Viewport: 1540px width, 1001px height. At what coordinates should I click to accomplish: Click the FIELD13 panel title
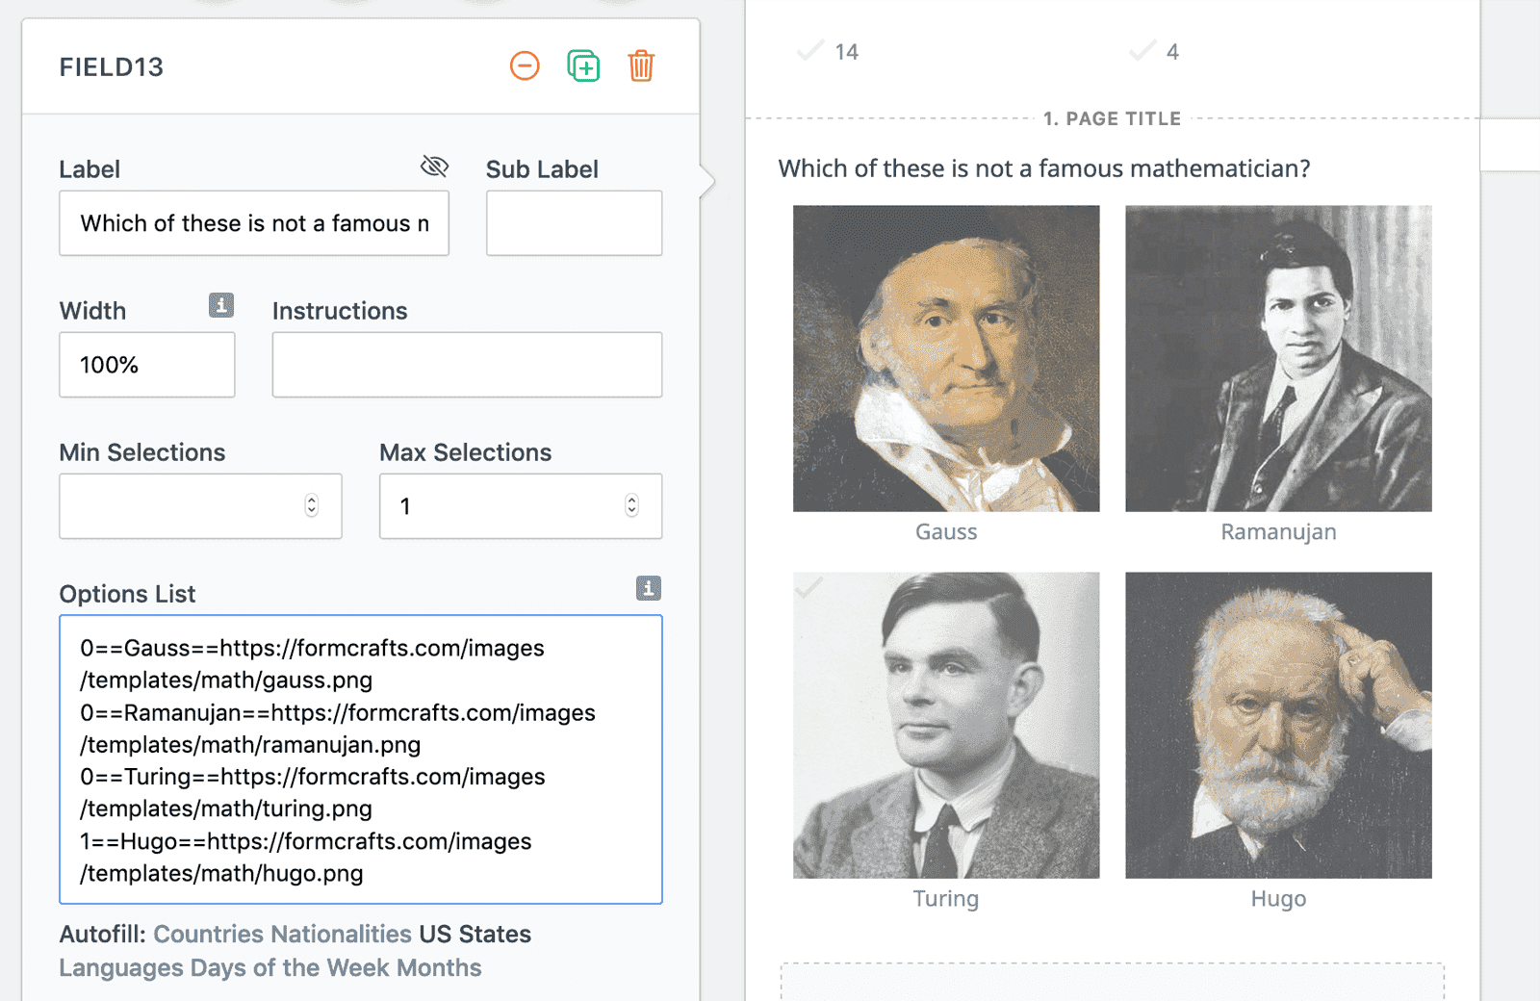112,67
